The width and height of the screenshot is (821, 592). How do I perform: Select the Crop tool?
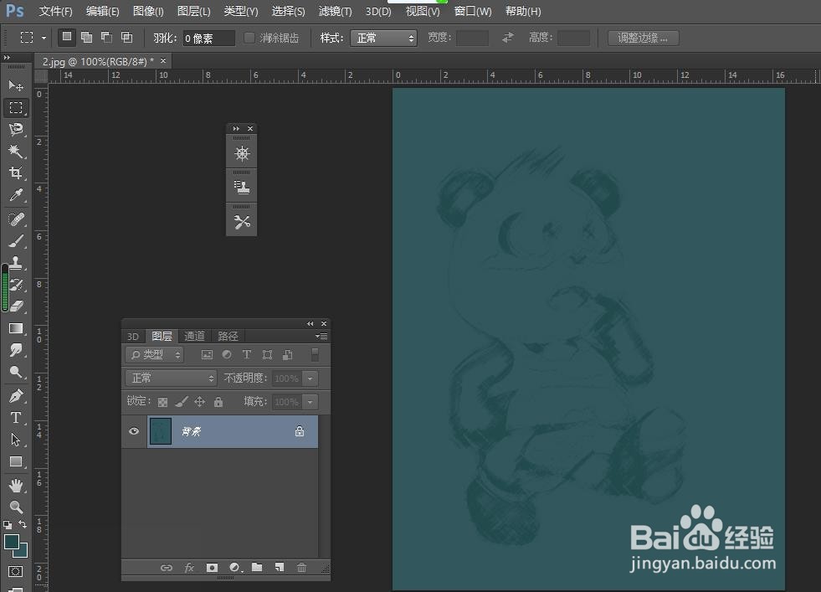point(16,172)
